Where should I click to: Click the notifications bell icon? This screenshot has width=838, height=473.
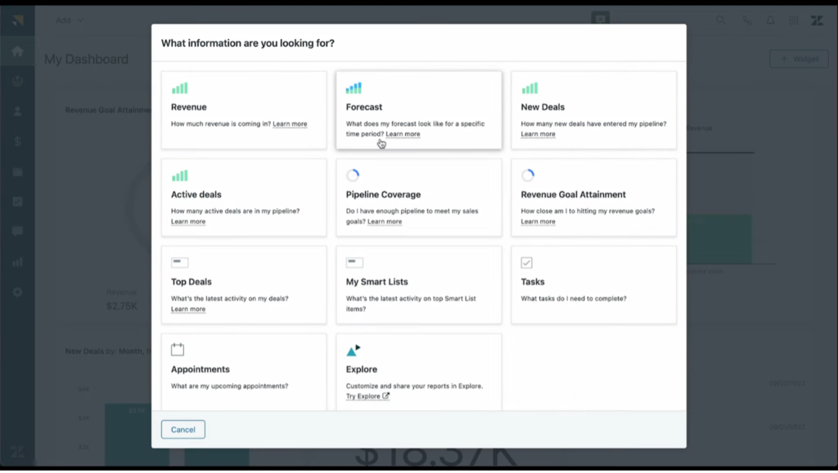click(x=770, y=20)
